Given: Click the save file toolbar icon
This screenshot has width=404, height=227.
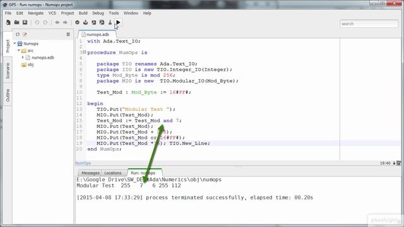Looking at the screenshot, I should (25, 23).
